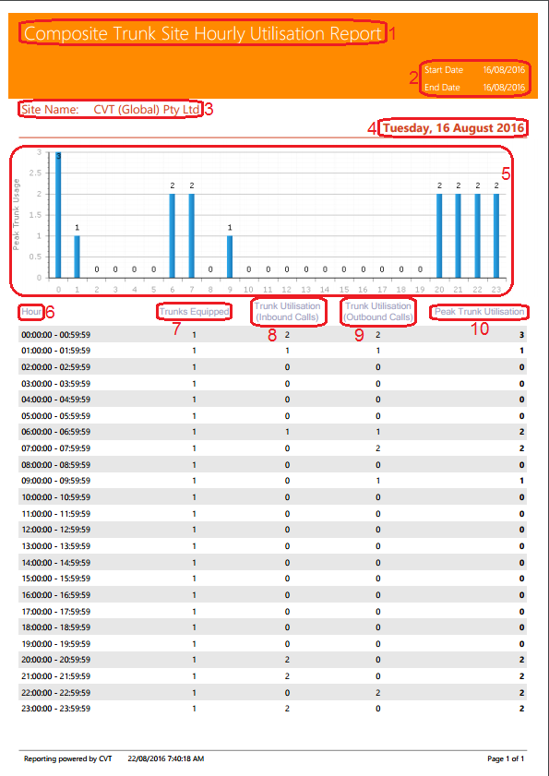Select the 15:00:00 - 15:59:59 row label

(56, 579)
